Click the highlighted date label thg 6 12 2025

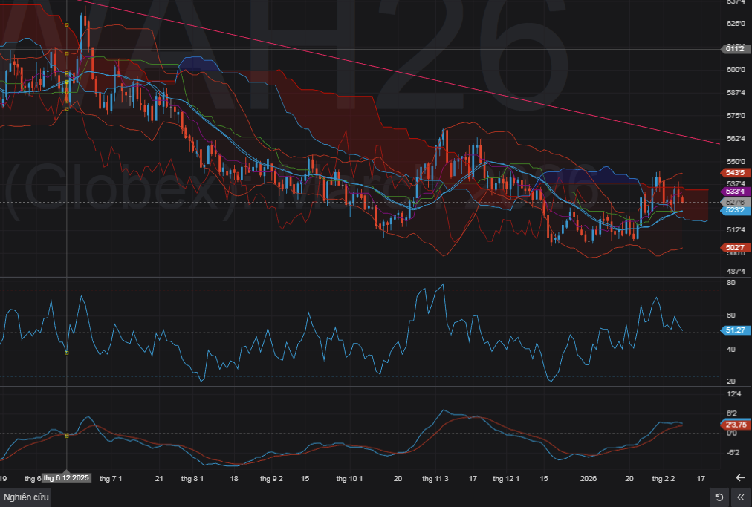pyautogui.click(x=66, y=478)
